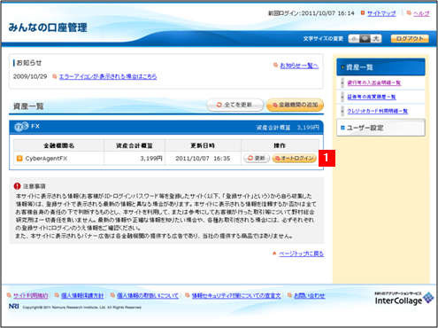The height and width of the screenshot is (328, 438).
Task: Click the 3,199円 value in CyberAgentFX row
Action: [151, 159]
